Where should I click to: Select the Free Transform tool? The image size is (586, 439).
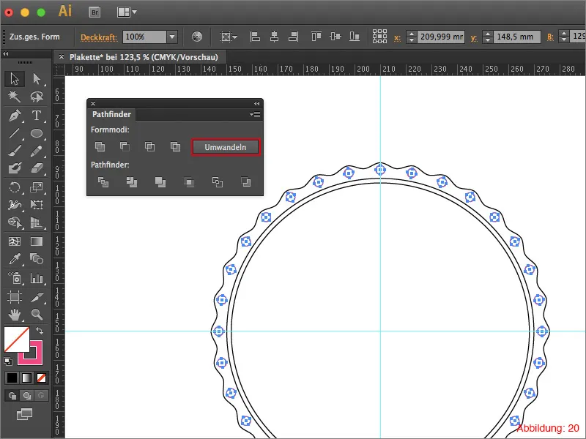pyautogui.click(x=37, y=205)
